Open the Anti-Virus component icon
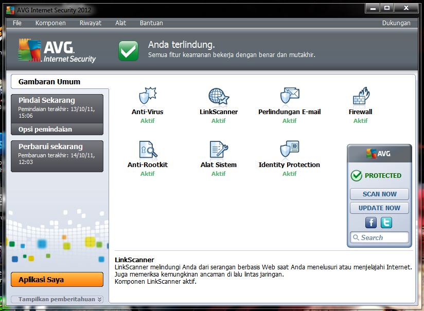Image resolution: width=424 pixels, height=311 pixels. [148, 96]
